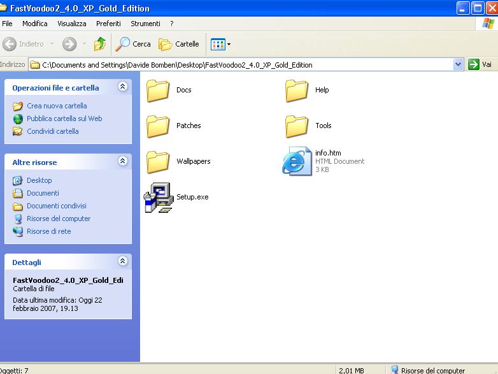Click the Documenti condivisi folder icon
The height and width of the screenshot is (374, 498).
18,206
